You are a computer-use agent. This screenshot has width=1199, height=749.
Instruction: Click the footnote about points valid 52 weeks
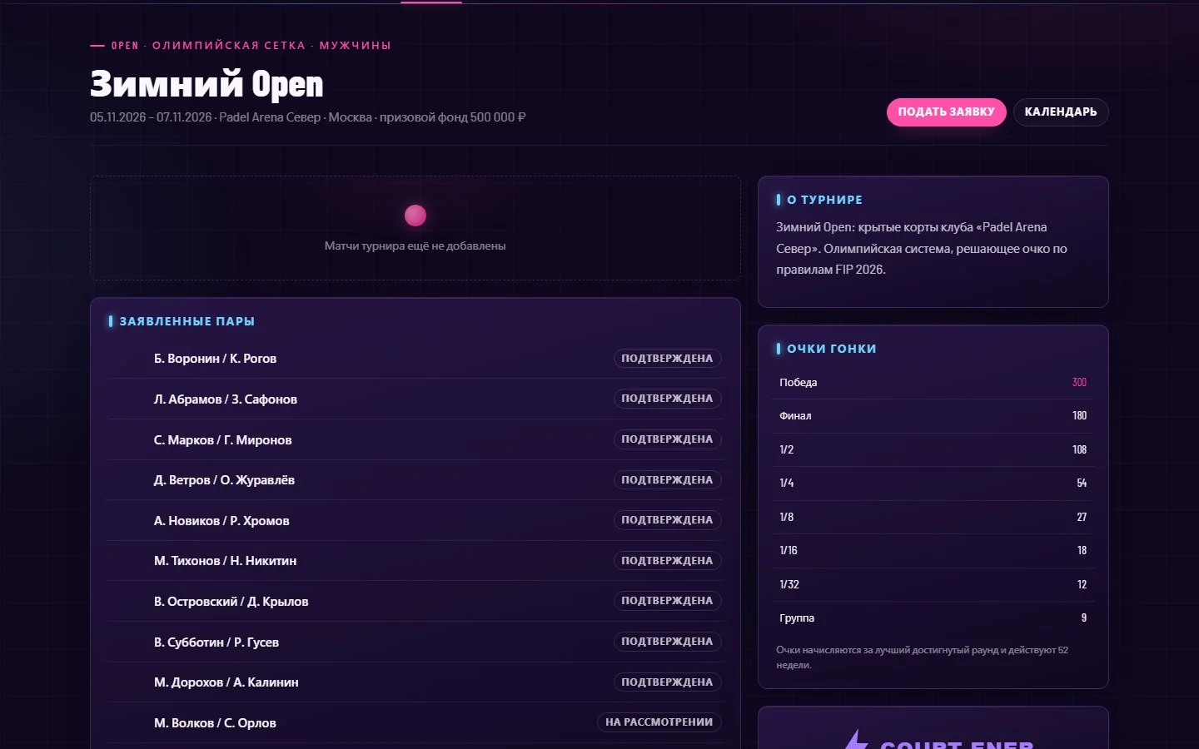922,657
